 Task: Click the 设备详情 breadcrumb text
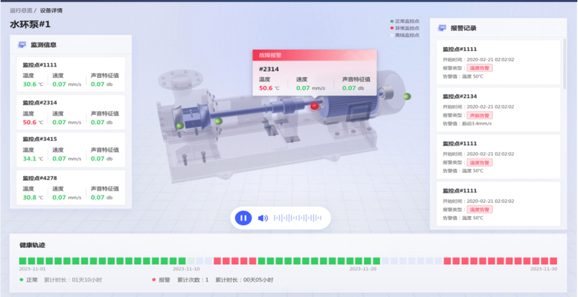[51, 10]
